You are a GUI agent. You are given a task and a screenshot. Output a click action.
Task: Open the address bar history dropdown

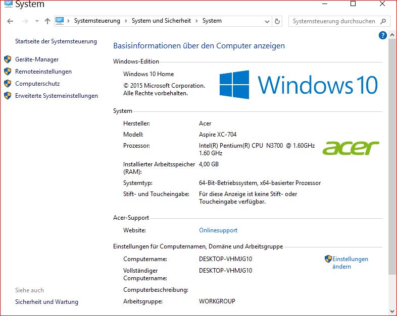[x=267, y=21]
